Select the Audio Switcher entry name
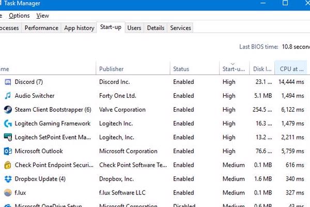Screen dimensions: 310x207 point(35,96)
